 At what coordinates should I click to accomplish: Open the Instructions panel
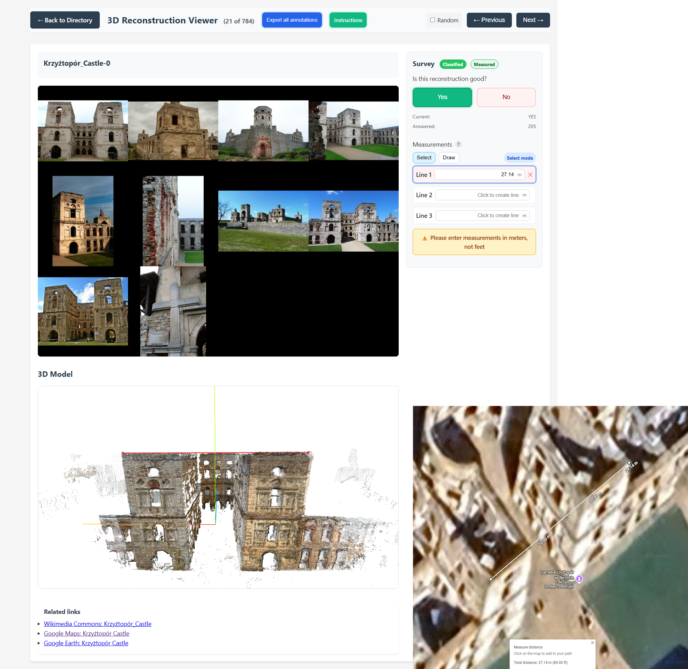(348, 20)
